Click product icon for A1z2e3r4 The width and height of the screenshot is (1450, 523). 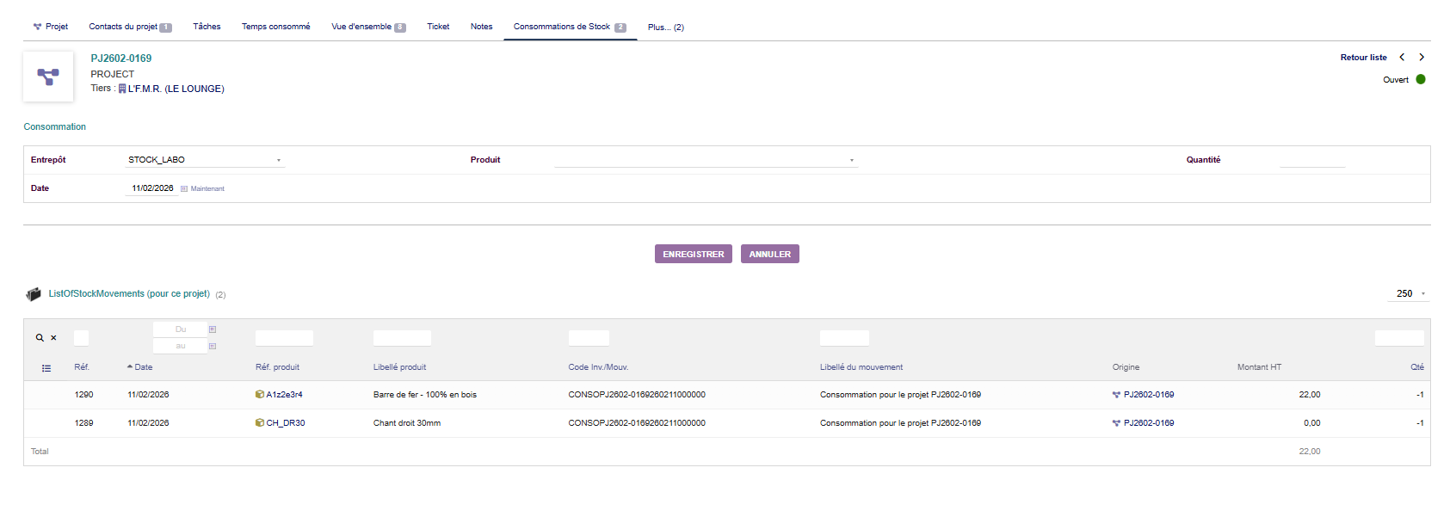pyautogui.click(x=260, y=395)
